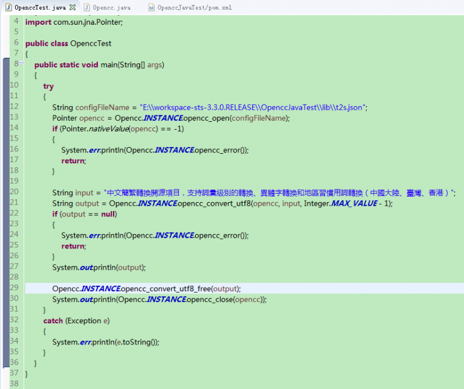Click the blue change marker beside line 20
The image size is (464, 389).
(x=6, y=192)
